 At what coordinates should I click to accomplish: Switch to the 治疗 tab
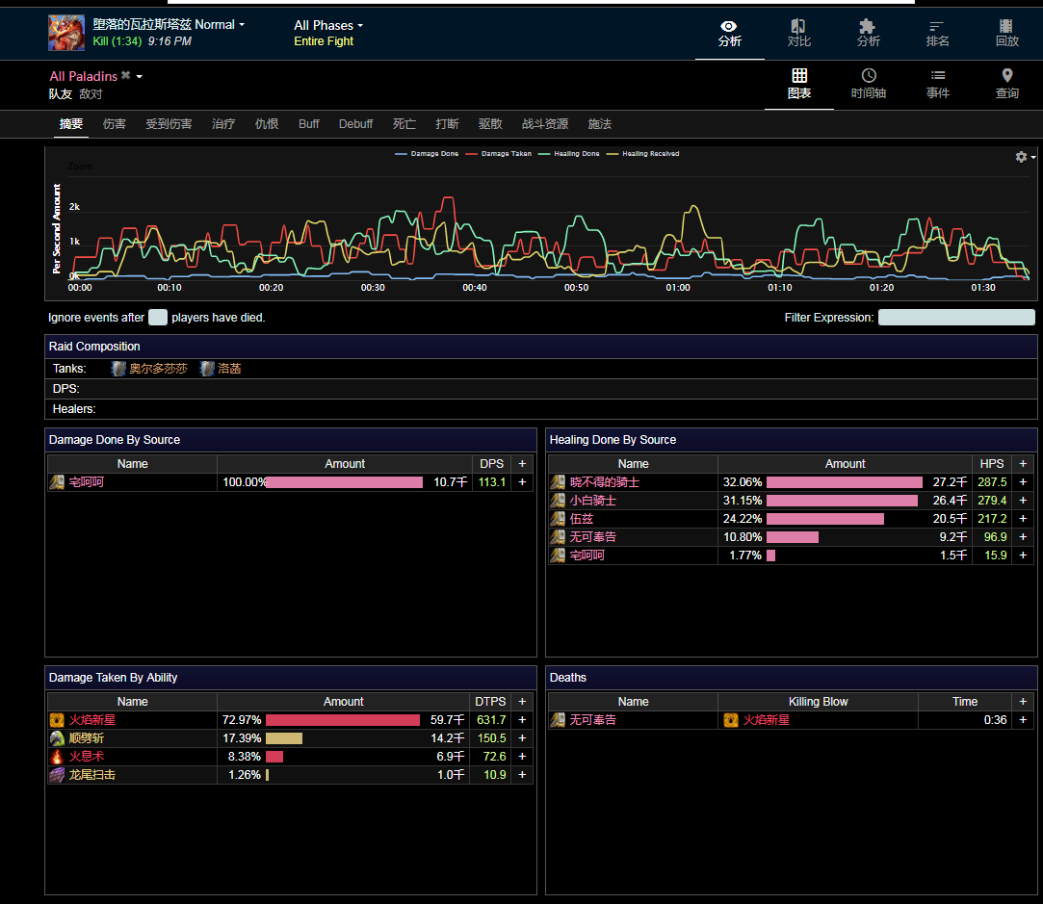pyautogui.click(x=223, y=124)
